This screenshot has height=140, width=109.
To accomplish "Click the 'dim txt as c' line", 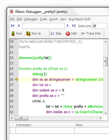I will [x=42, y=85].
